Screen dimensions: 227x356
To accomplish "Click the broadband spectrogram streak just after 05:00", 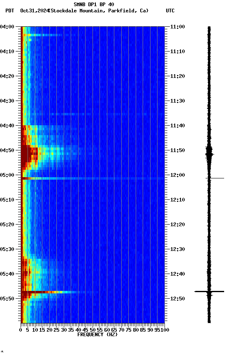I will click(x=93, y=178).
